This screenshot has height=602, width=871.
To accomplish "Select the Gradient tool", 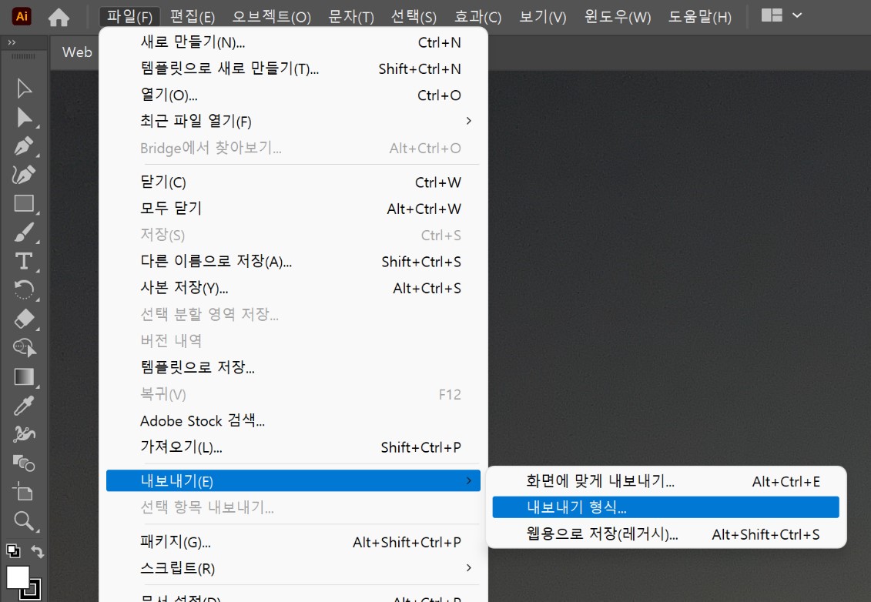I will 24,376.
